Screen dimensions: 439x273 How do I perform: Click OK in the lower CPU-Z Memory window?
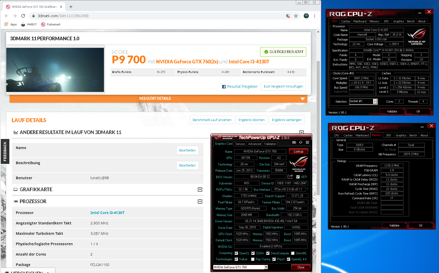click(x=421, y=225)
